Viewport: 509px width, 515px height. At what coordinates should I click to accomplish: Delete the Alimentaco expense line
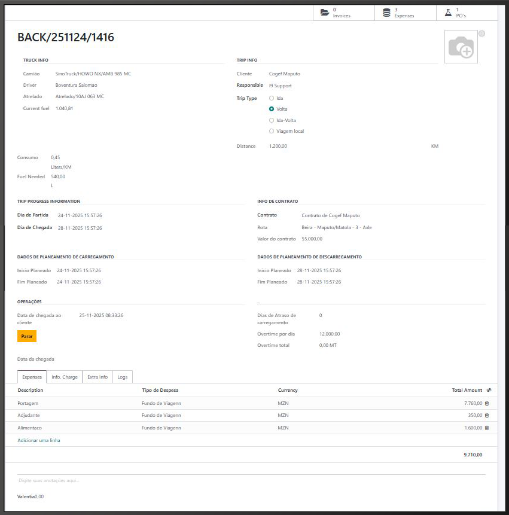(x=487, y=428)
